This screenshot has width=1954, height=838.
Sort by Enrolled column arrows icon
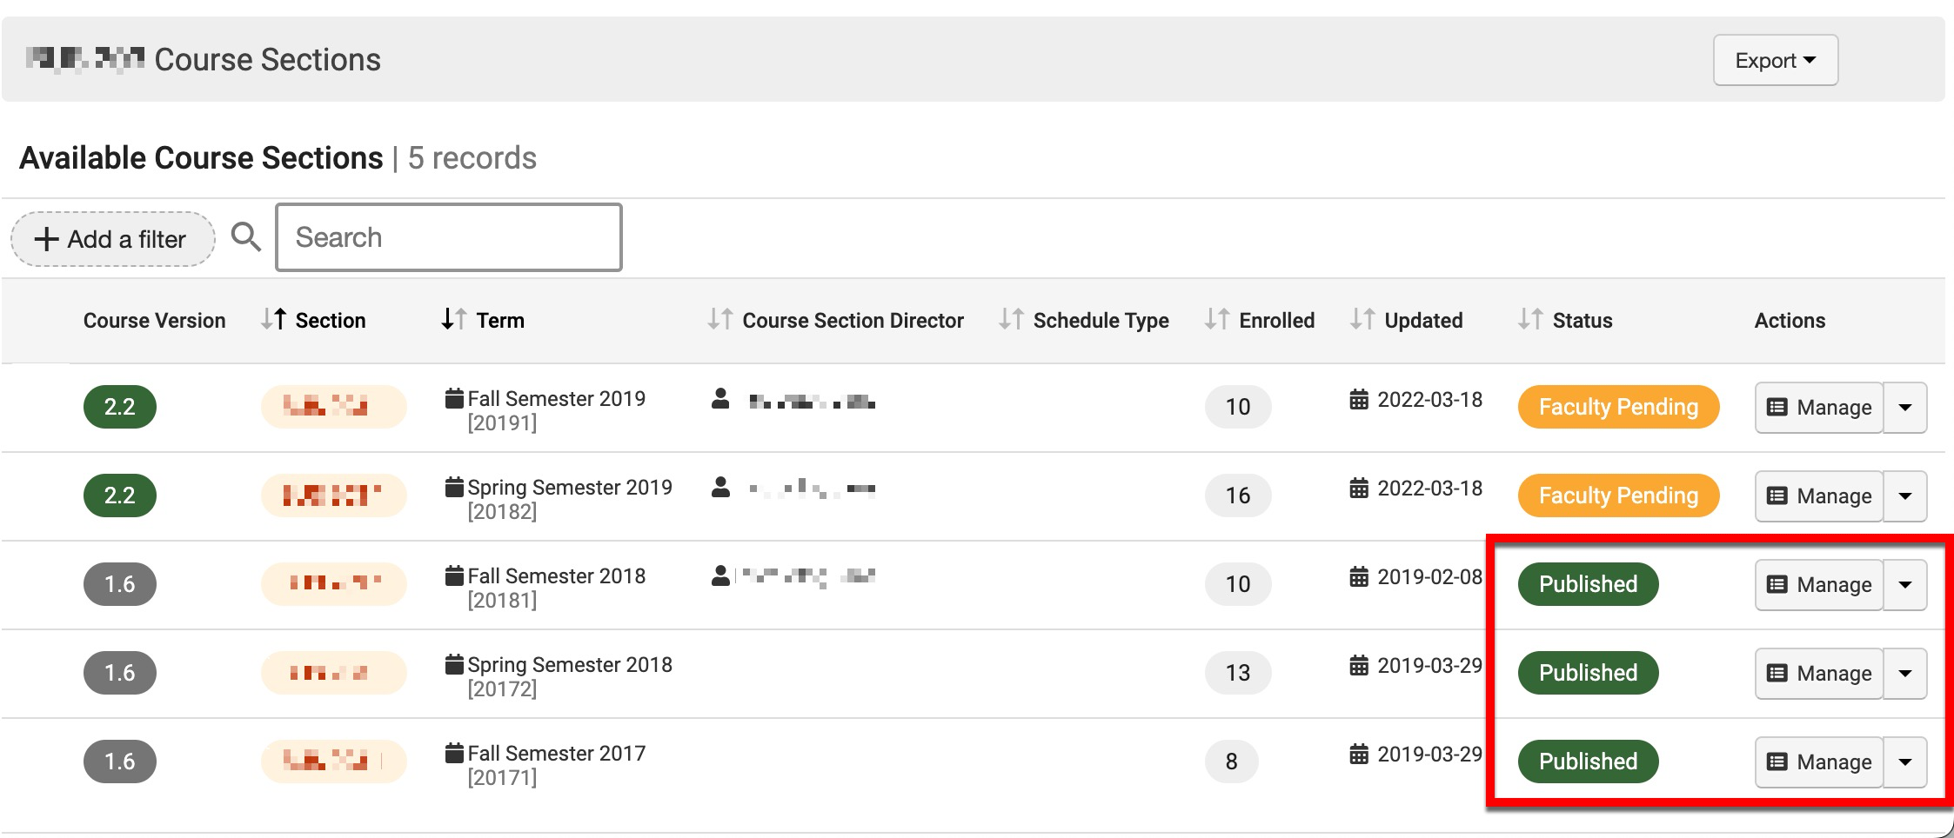(x=1216, y=320)
